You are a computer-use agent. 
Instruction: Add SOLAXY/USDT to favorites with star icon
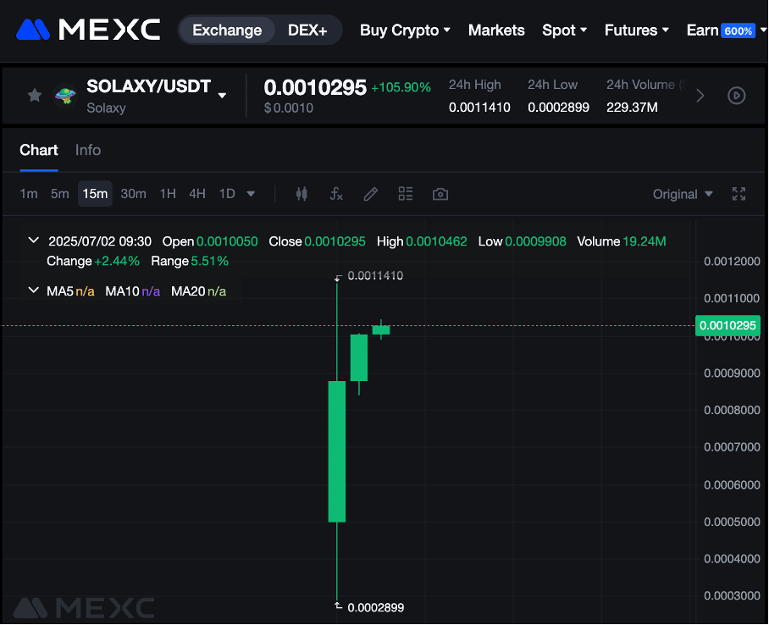pyautogui.click(x=35, y=96)
